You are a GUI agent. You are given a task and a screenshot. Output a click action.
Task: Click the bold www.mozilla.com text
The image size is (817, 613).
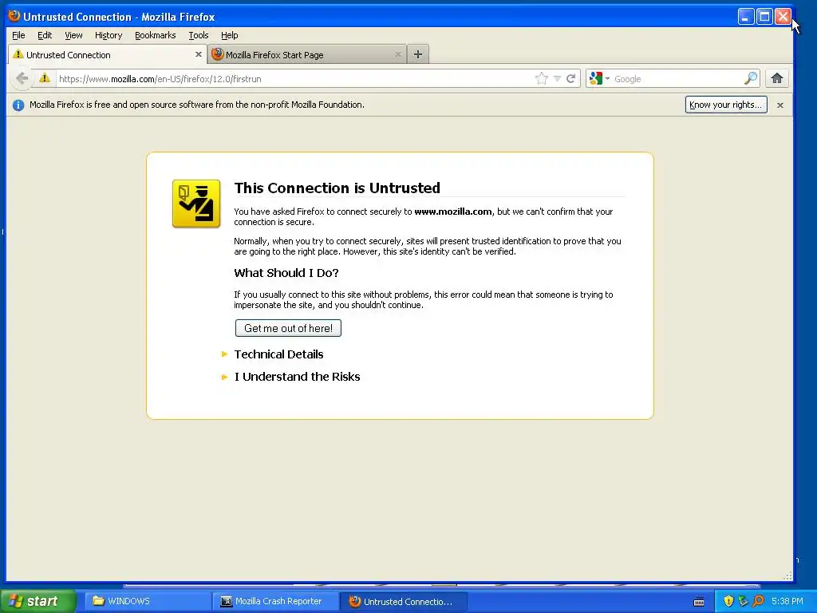(x=453, y=212)
